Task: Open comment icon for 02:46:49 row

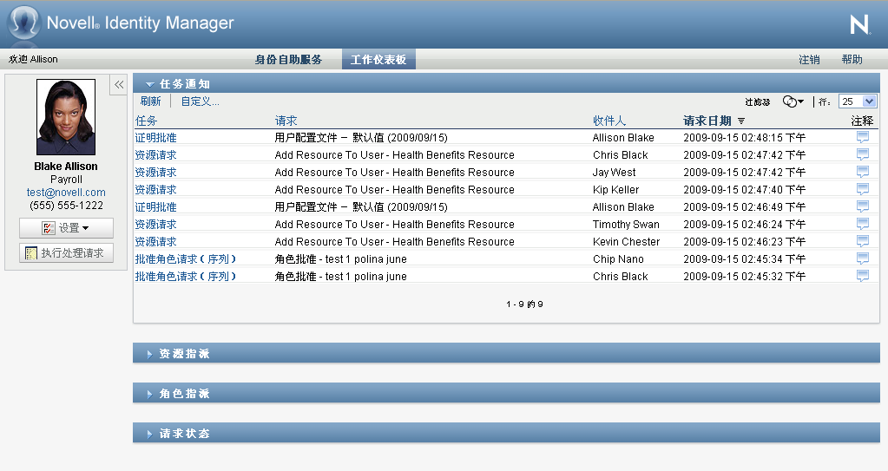Action: click(863, 206)
